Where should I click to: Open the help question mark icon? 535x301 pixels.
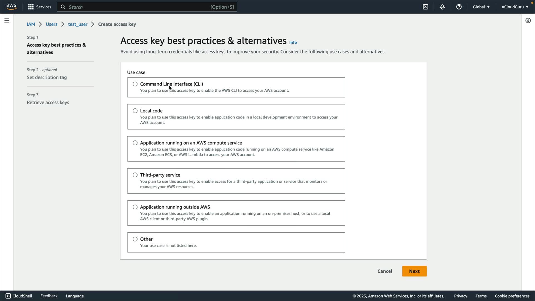pyautogui.click(x=459, y=7)
